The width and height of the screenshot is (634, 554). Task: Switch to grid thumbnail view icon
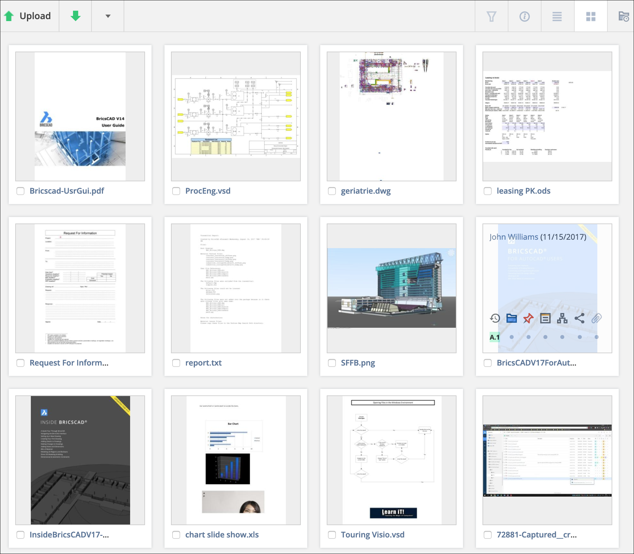(x=591, y=17)
